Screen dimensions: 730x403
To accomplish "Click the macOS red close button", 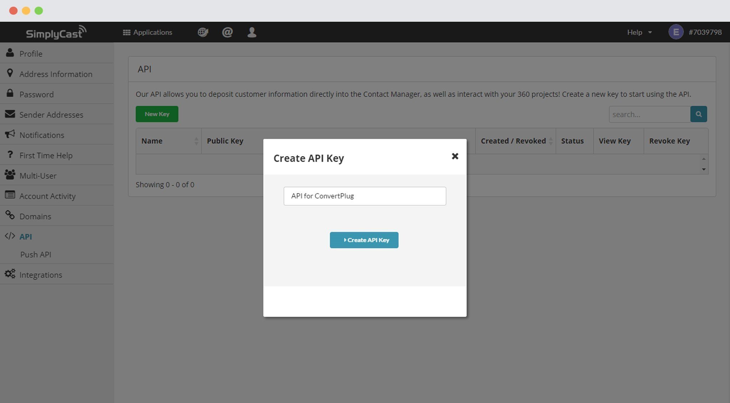I will [13, 11].
